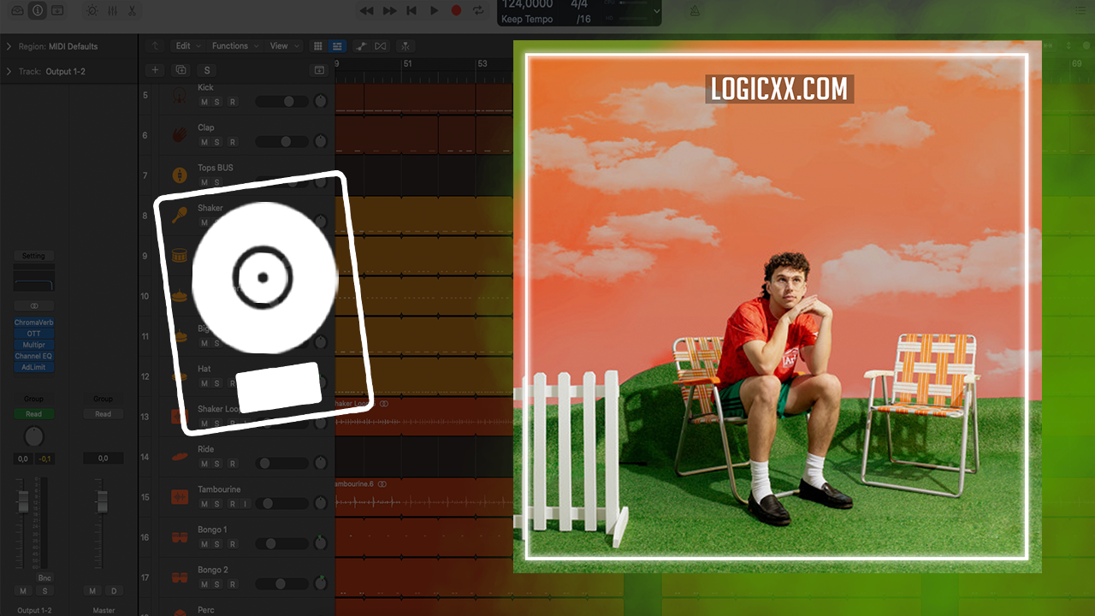This screenshot has height=616, width=1095.
Task: Select the grid view button
Action: (318, 46)
